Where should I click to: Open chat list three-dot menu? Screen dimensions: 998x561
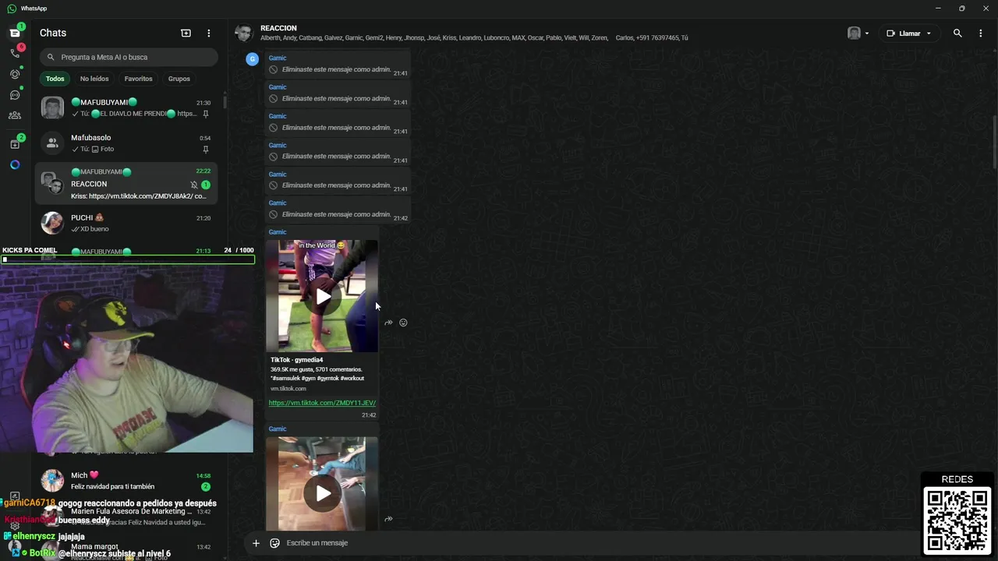pyautogui.click(x=208, y=33)
